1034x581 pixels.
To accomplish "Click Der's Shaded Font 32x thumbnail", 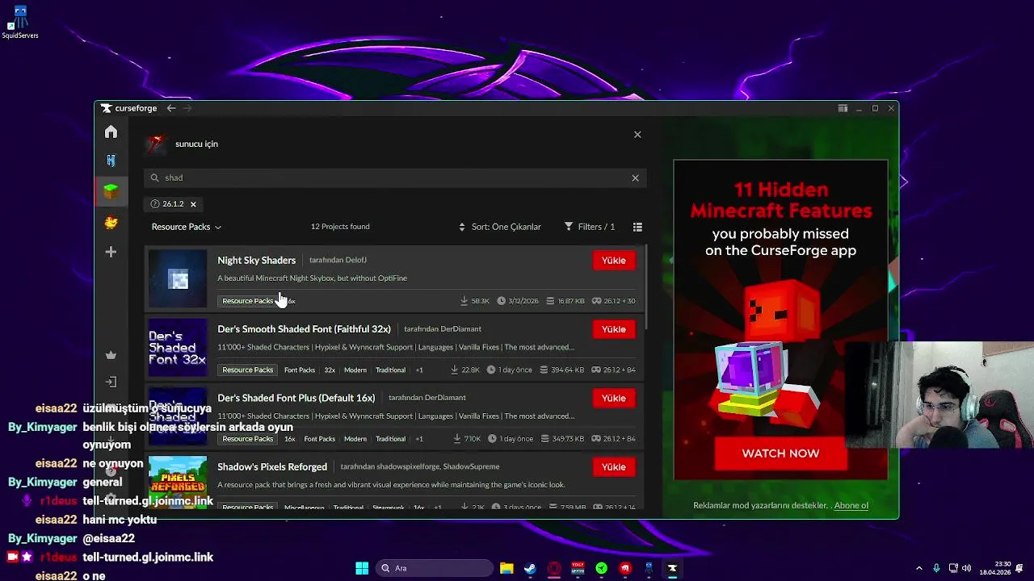I will click(178, 348).
